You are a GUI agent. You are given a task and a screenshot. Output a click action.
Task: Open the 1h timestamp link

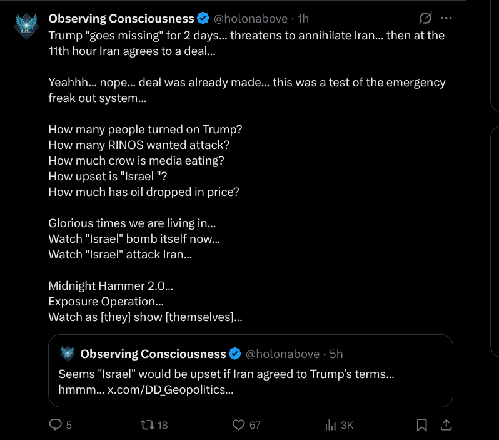(303, 19)
